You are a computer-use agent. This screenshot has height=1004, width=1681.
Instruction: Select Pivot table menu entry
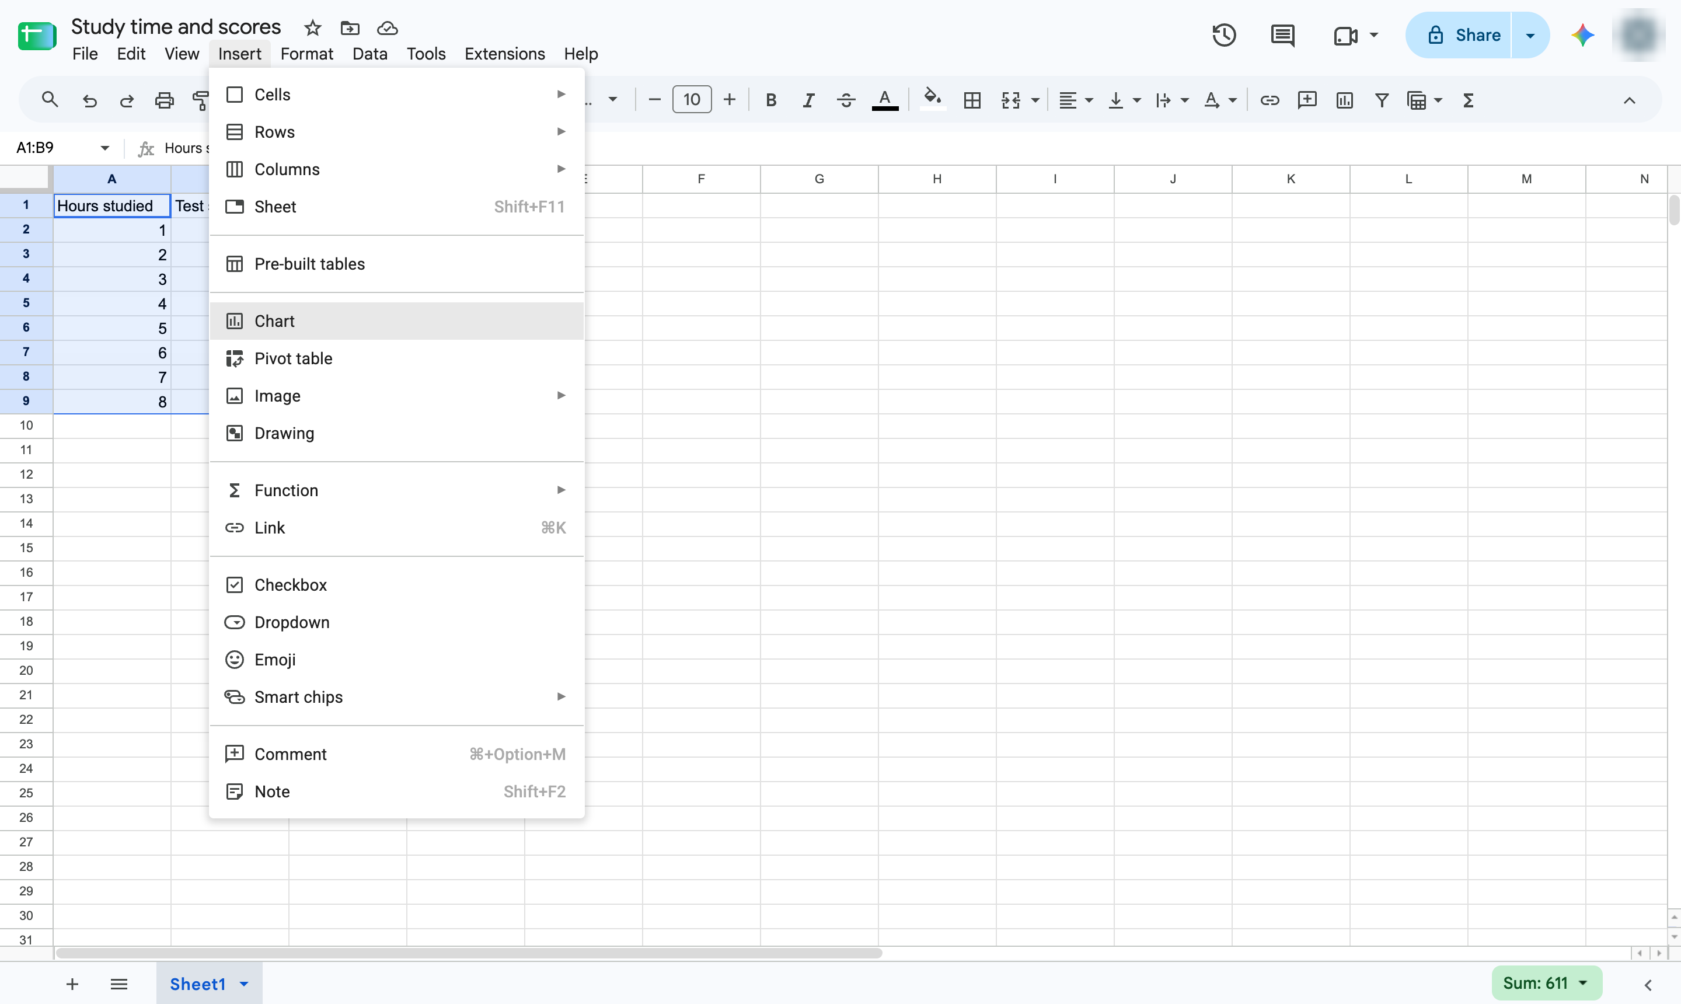click(397, 358)
